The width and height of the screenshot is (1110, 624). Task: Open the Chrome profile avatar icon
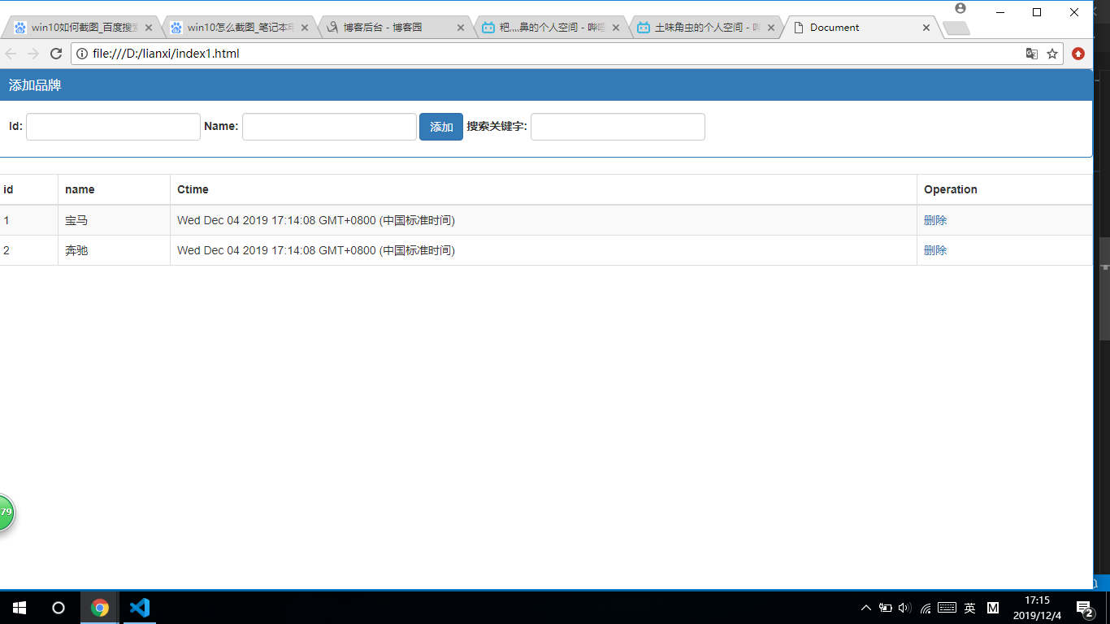[960, 8]
